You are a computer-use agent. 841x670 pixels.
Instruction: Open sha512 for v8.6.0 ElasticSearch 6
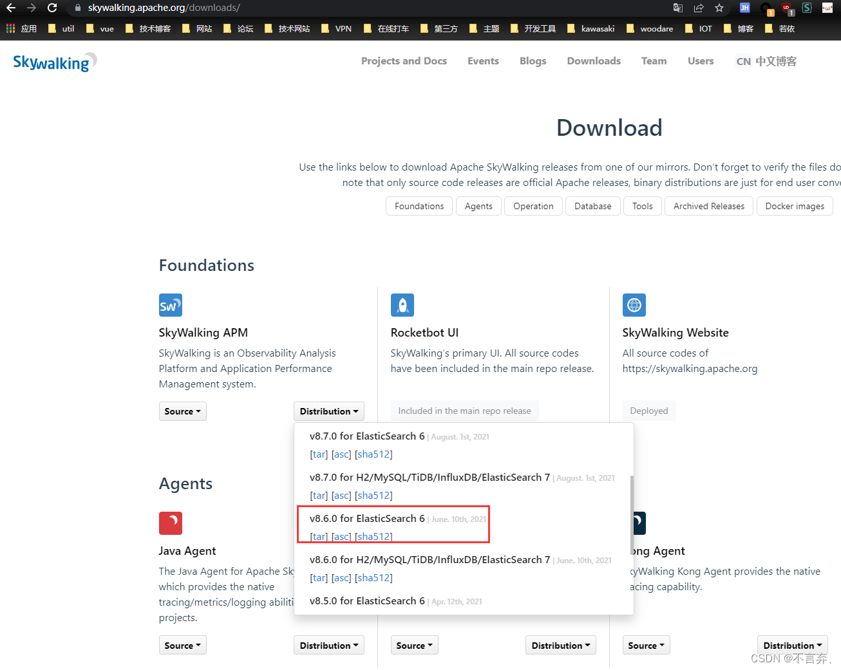click(x=374, y=537)
